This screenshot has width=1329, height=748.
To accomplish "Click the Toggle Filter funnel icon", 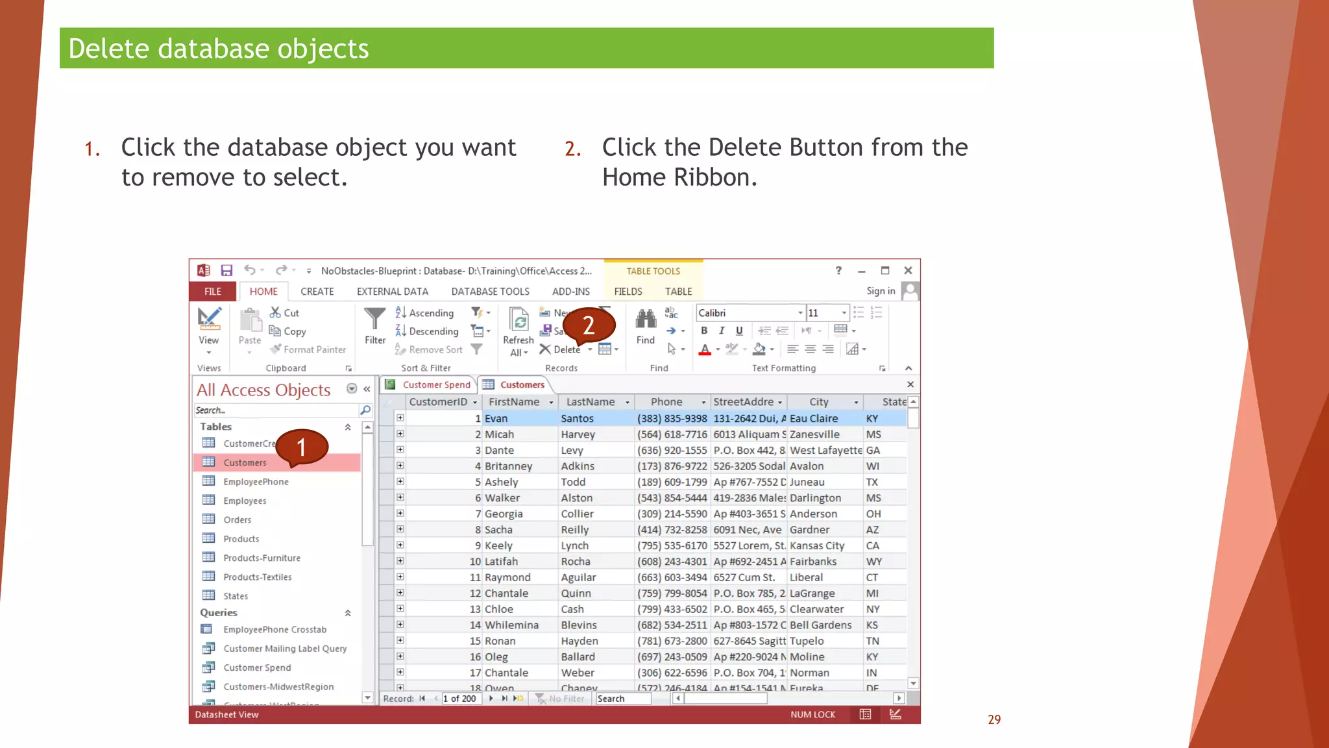I will 477,349.
